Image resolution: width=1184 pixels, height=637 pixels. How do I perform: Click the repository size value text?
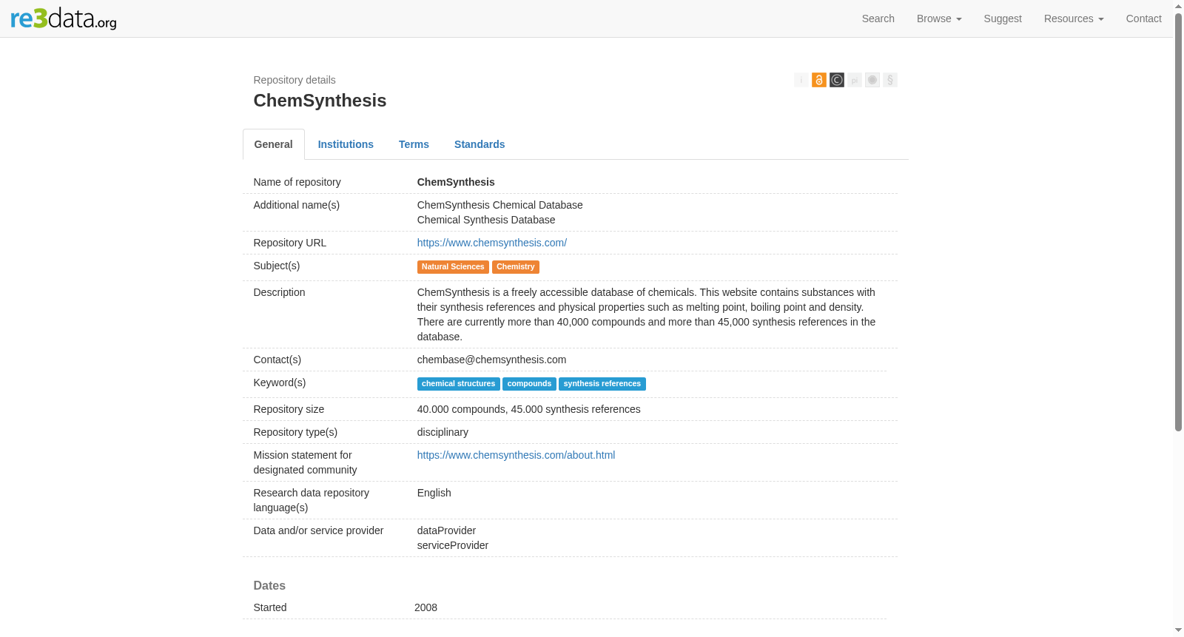click(528, 409)
